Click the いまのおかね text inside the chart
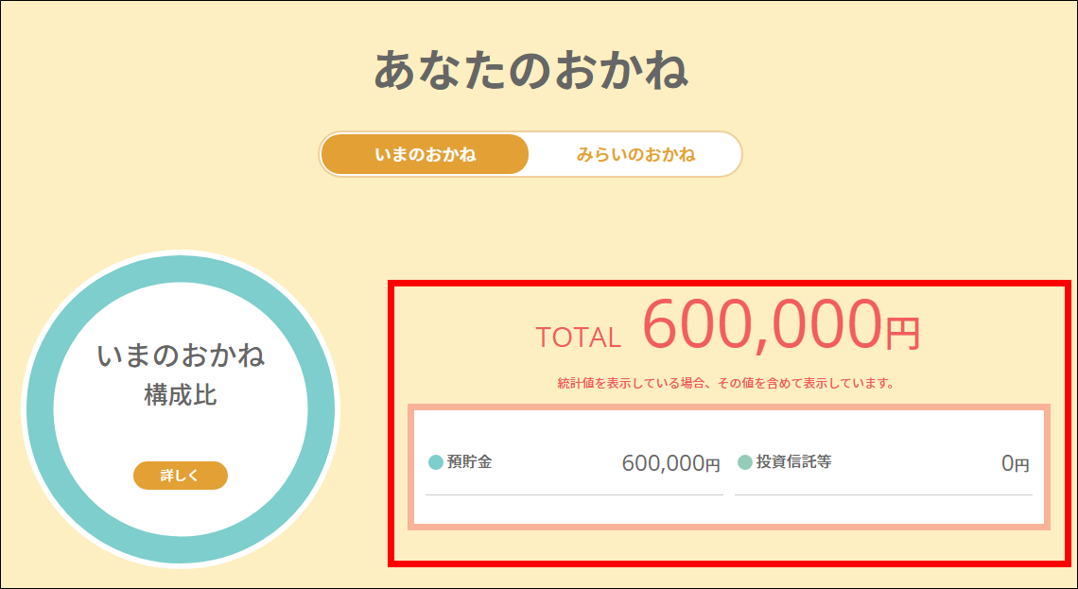This screenshot has width=1078, height=589. click(x=181, y=355)
